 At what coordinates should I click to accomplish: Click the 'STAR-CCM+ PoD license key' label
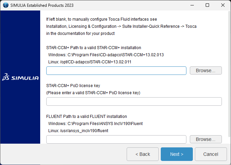pos(73,86)
